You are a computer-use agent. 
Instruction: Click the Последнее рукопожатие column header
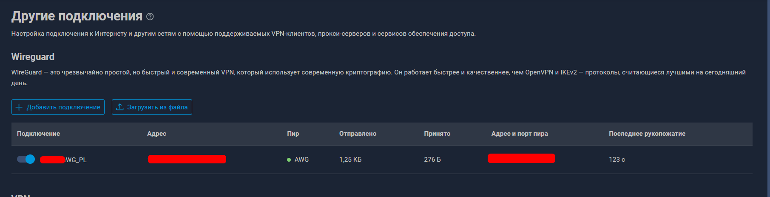647,134
